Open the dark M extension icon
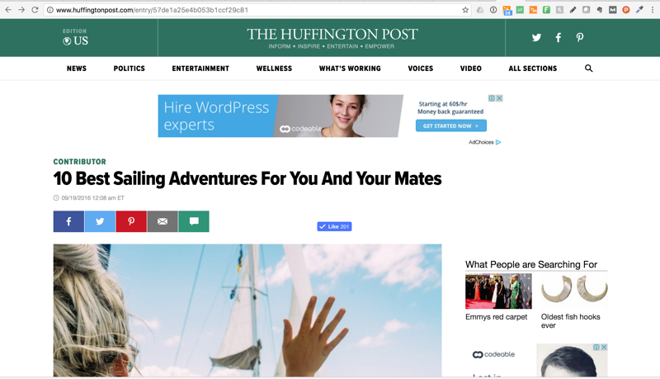This screenshot has height=379, width=660. click(x=613, y=10)
